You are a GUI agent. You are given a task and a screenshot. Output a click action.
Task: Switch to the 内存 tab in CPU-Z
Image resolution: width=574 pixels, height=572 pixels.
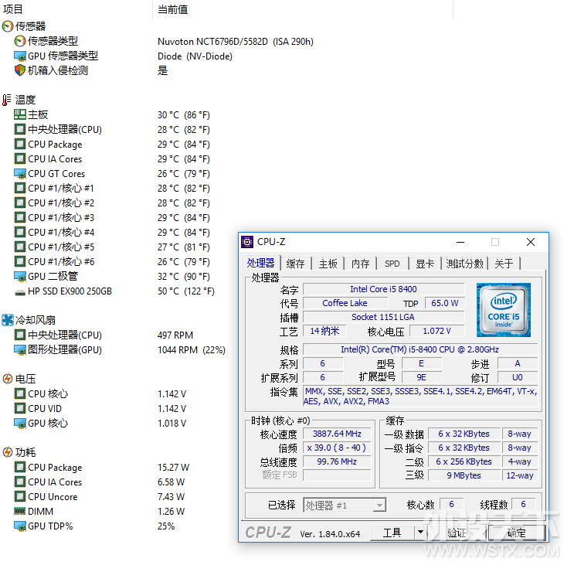coord(360,264)
